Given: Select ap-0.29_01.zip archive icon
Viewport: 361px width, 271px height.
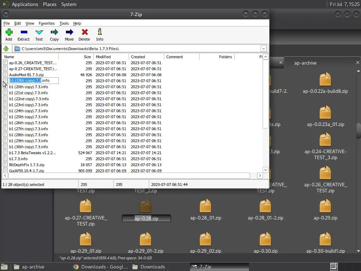Looking at the screenshot, I should [86, 239].
